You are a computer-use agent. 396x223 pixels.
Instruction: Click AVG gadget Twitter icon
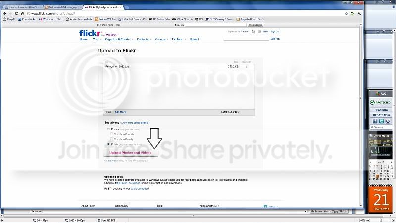click(x=381, y=121)
